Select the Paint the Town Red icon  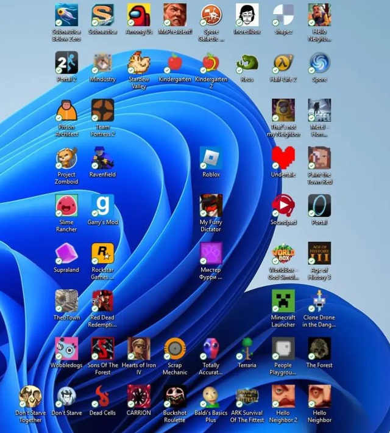[319, 158]
